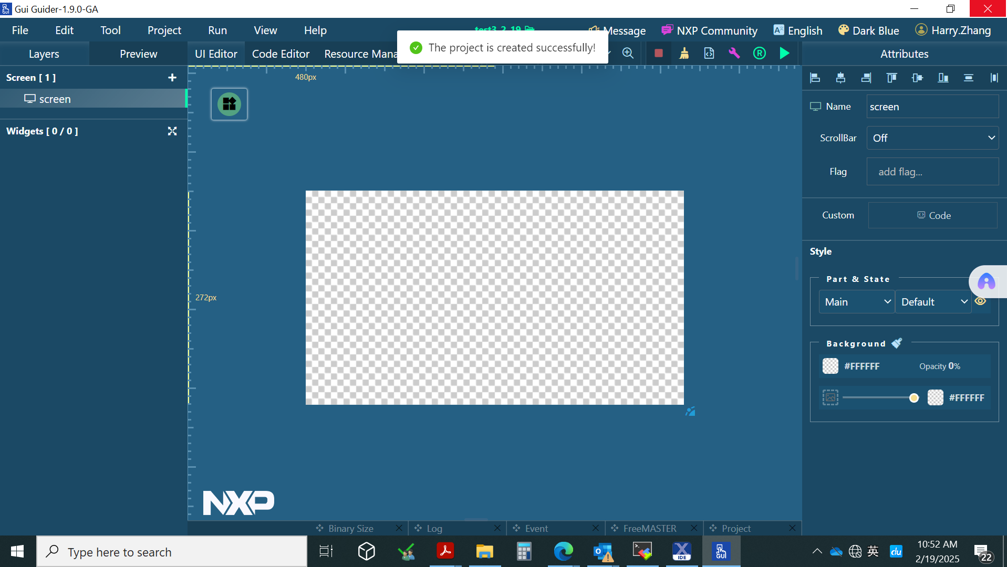Pick the background color swatch #FFFFFF

tap(830, 366)
